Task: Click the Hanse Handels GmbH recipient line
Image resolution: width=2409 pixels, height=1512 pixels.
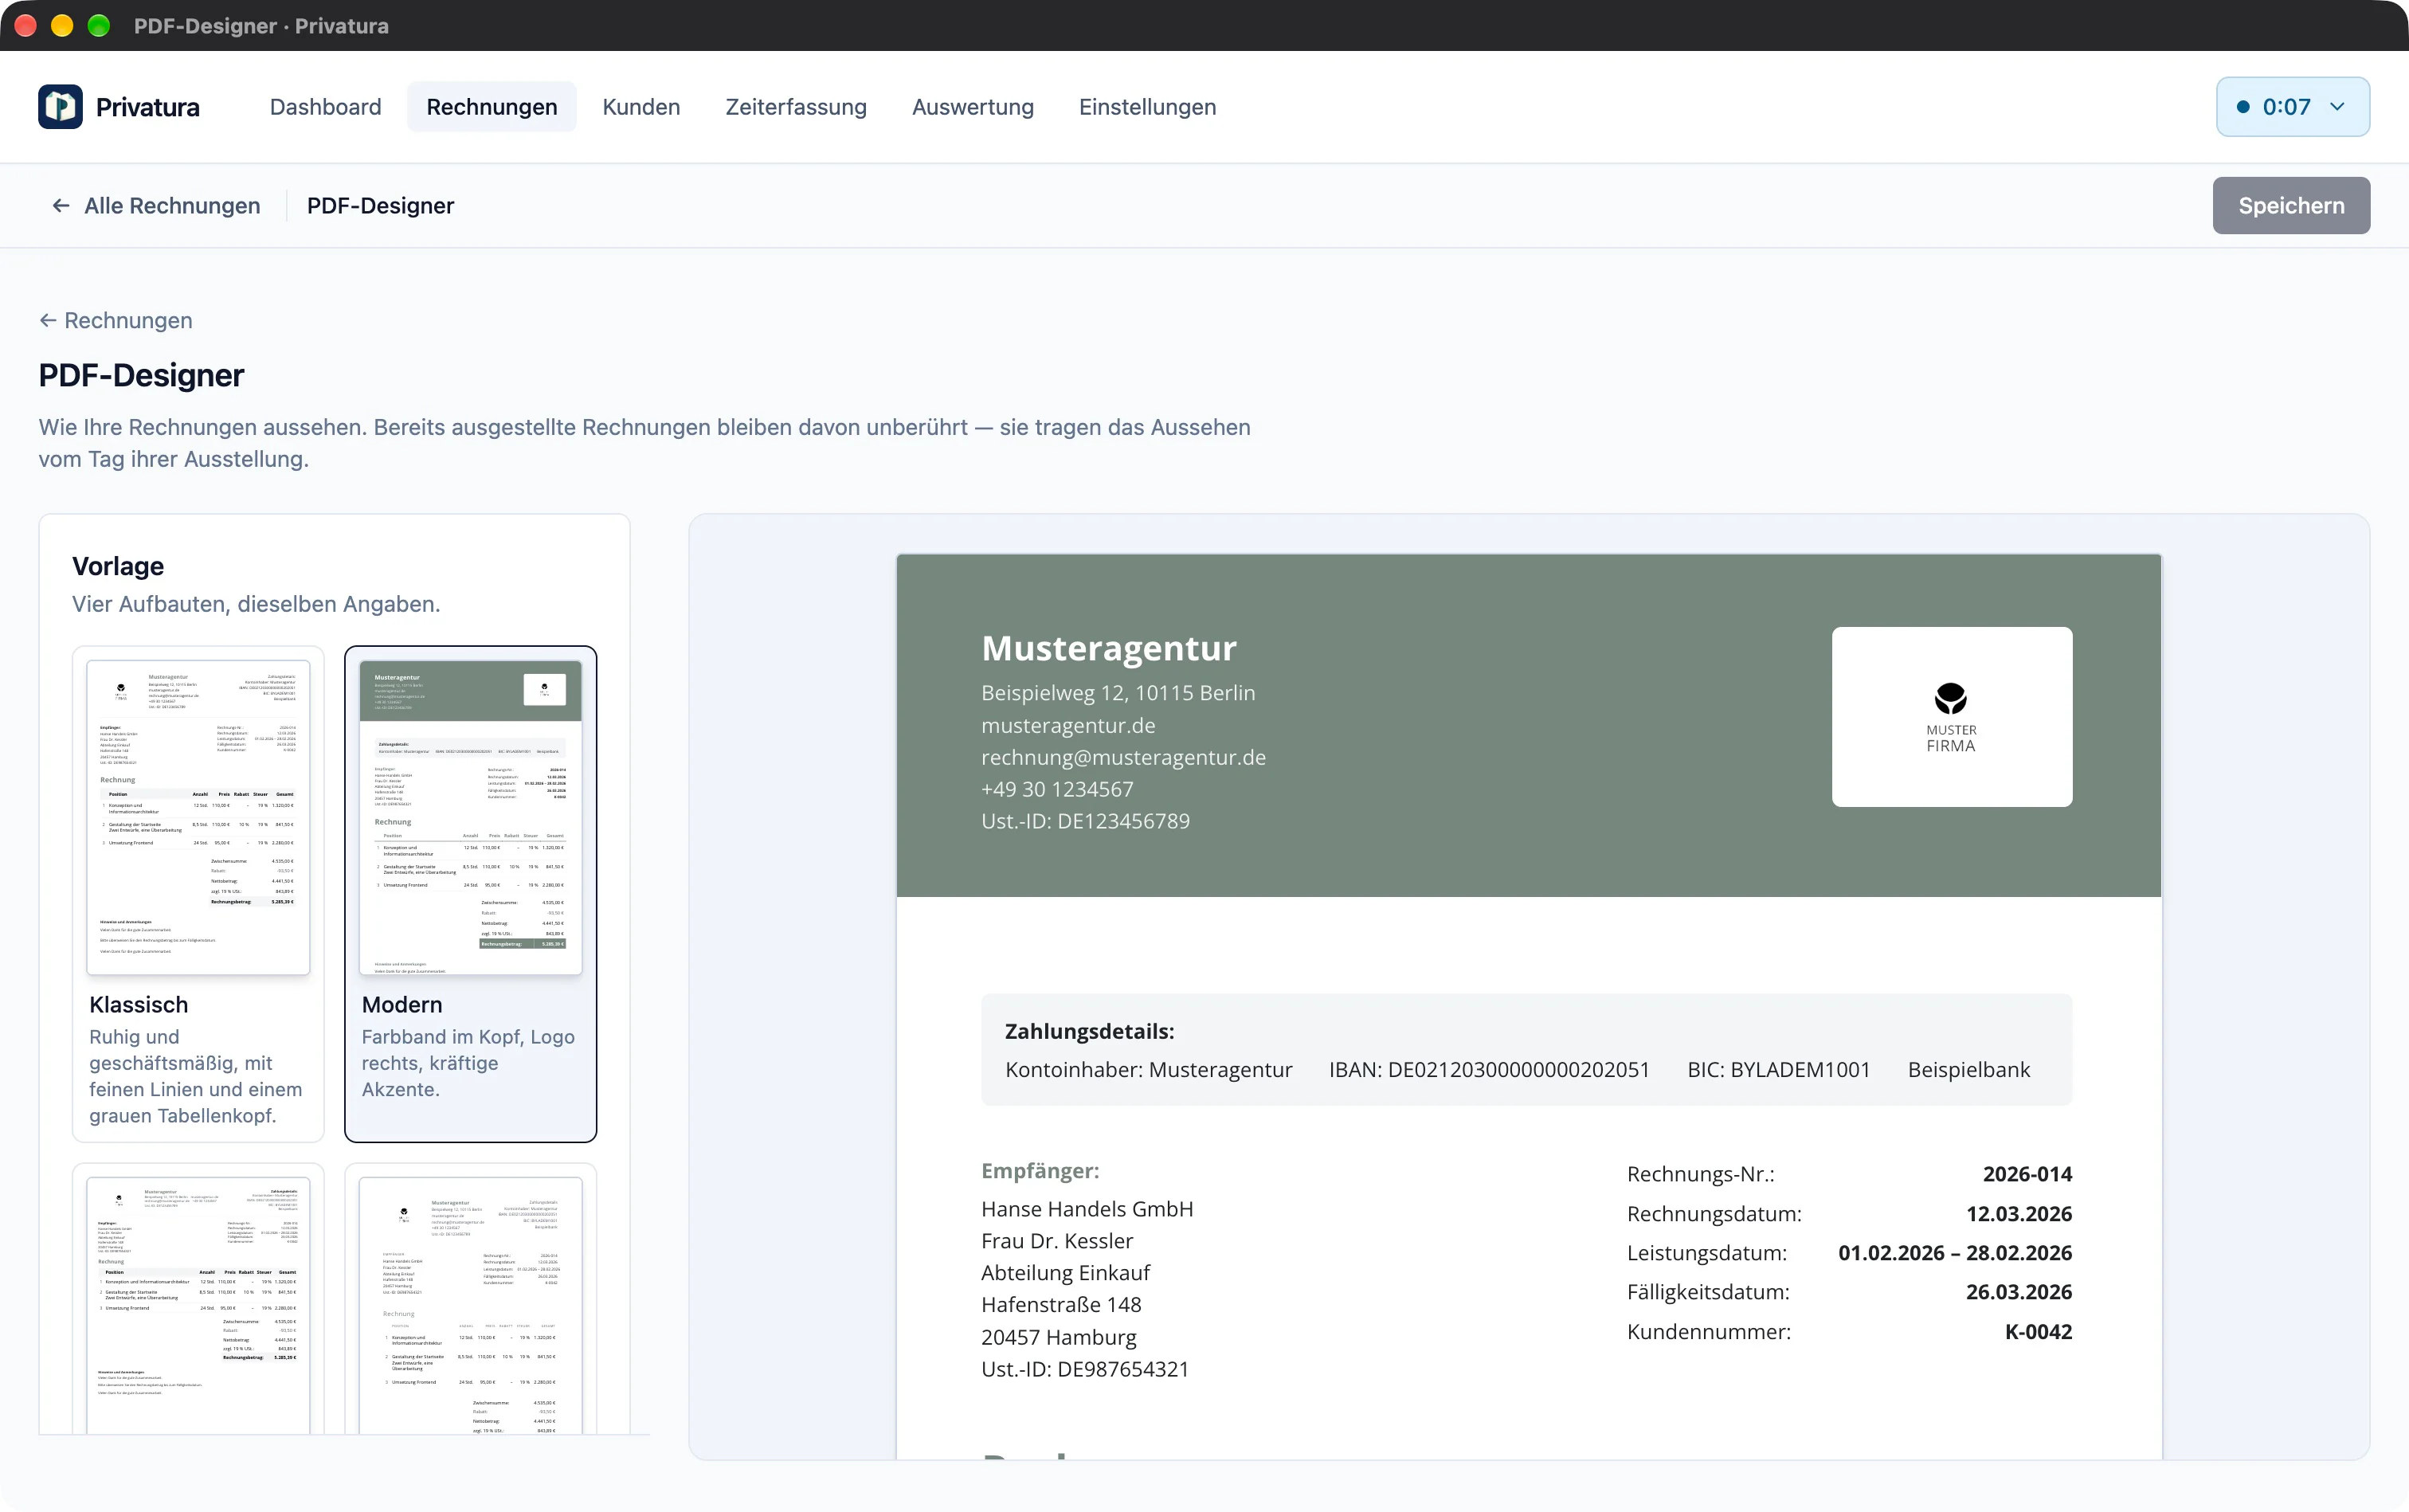Action: tap(1087, 1209)
